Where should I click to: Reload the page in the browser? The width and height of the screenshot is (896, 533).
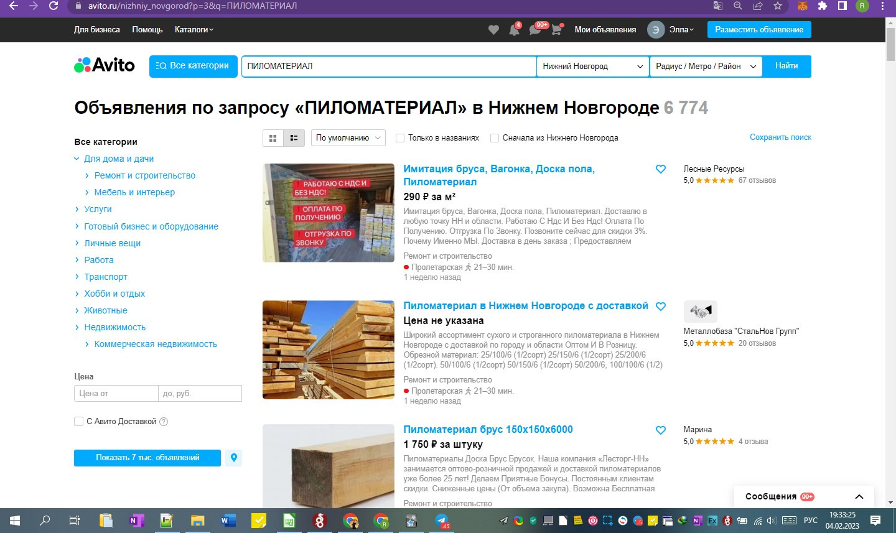(x=54, y=6)
